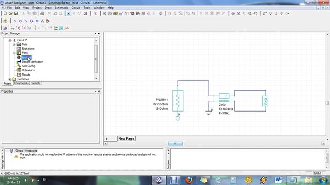Zoom out with minus magnifier icon
The image size is (330, 185).
(238, 14)
